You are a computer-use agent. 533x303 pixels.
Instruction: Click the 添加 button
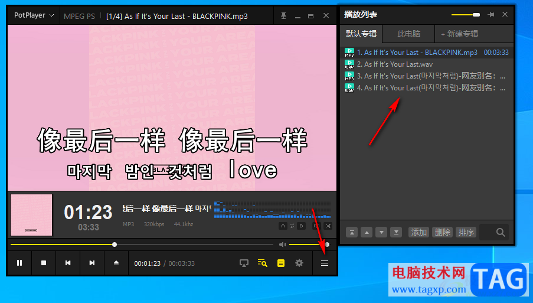pos(419,232)
